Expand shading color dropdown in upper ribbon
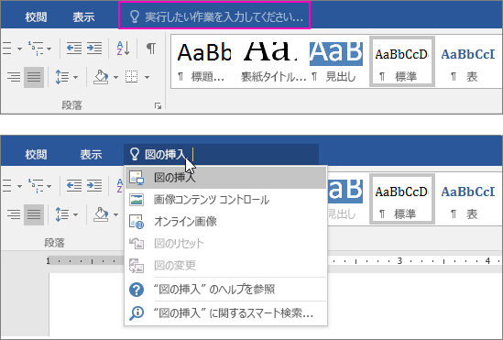 [115, 77]
